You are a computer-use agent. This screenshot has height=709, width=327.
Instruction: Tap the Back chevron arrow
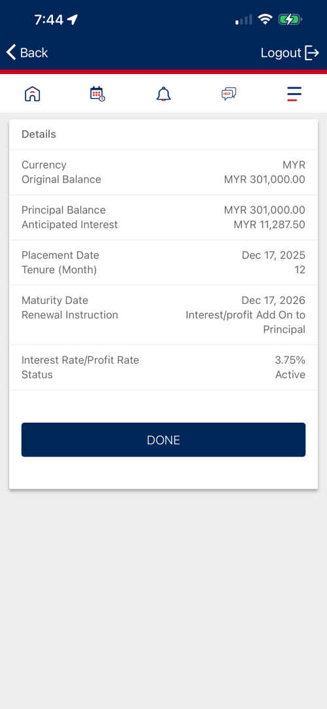click(x=11, y=52)
